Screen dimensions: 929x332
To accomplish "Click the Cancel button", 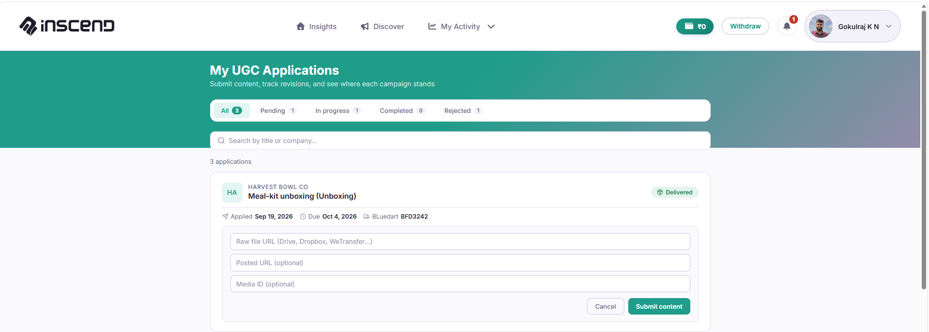I will (605, 306).
